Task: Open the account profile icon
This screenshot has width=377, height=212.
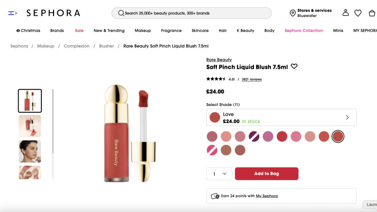Action: click(346, 13)
